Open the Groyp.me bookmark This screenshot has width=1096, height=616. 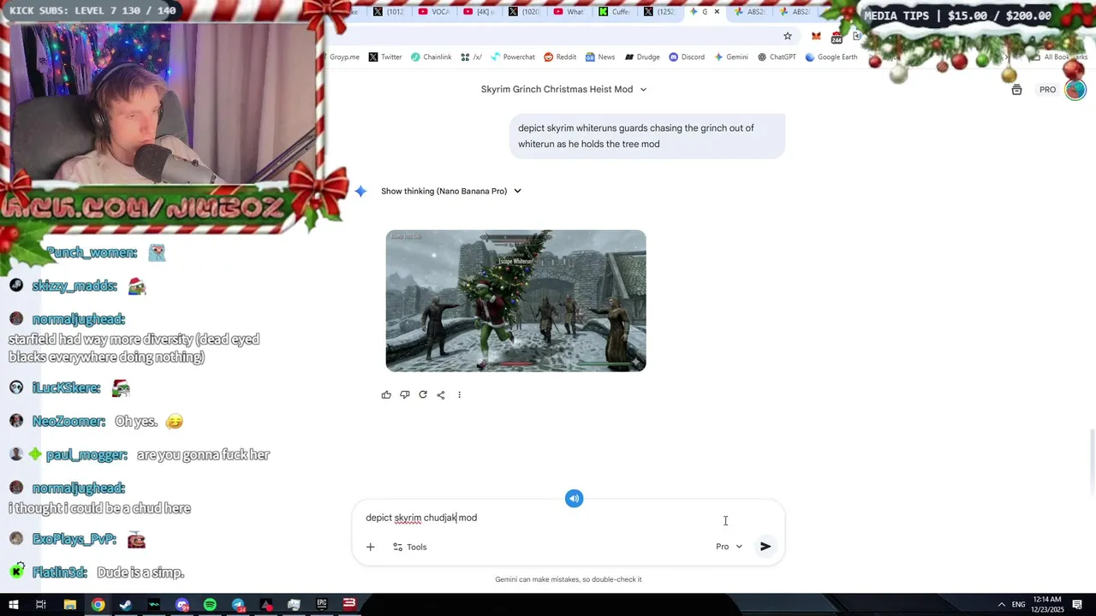tap(344, 57)
